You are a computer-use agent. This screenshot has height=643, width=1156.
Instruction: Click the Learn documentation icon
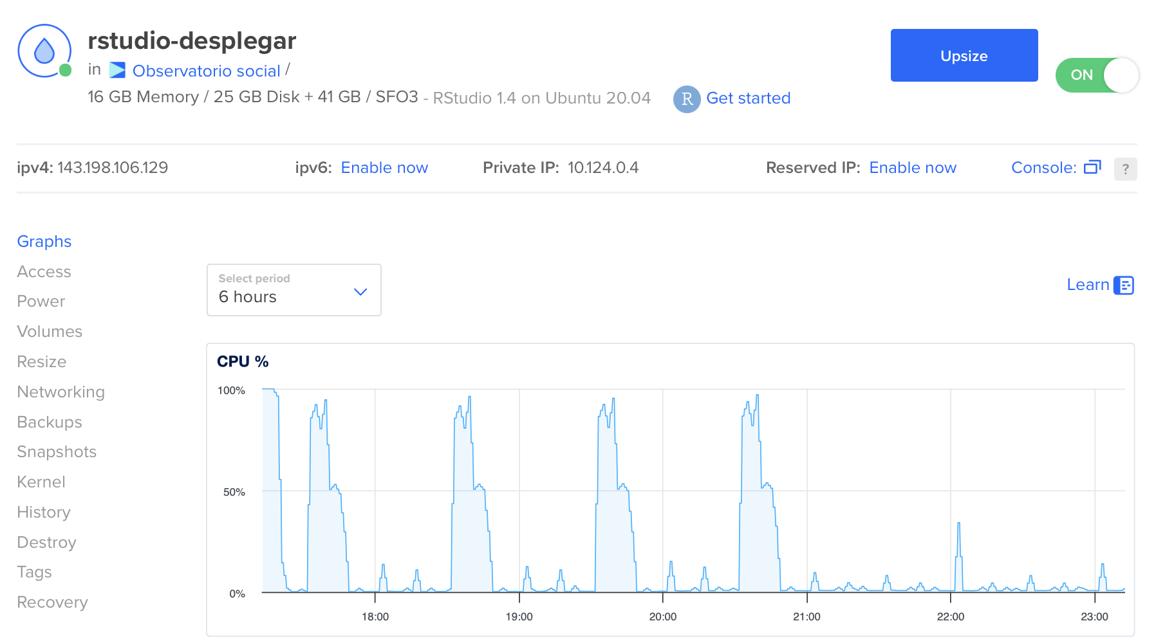click(x=1124, y=285)
